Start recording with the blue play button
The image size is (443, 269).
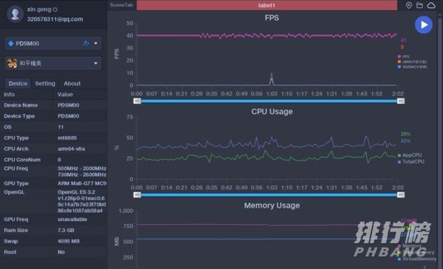click(x=423, y=25)
